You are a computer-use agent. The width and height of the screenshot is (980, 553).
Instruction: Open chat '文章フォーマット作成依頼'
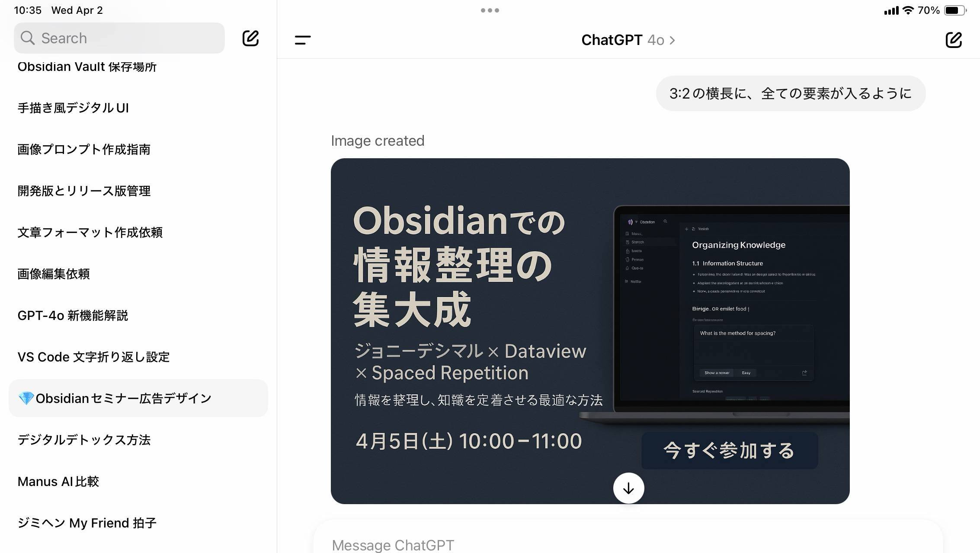[90, 232]
